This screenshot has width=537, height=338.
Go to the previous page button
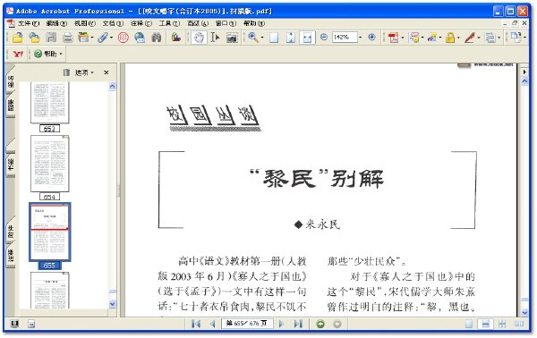tap(213, 324)
